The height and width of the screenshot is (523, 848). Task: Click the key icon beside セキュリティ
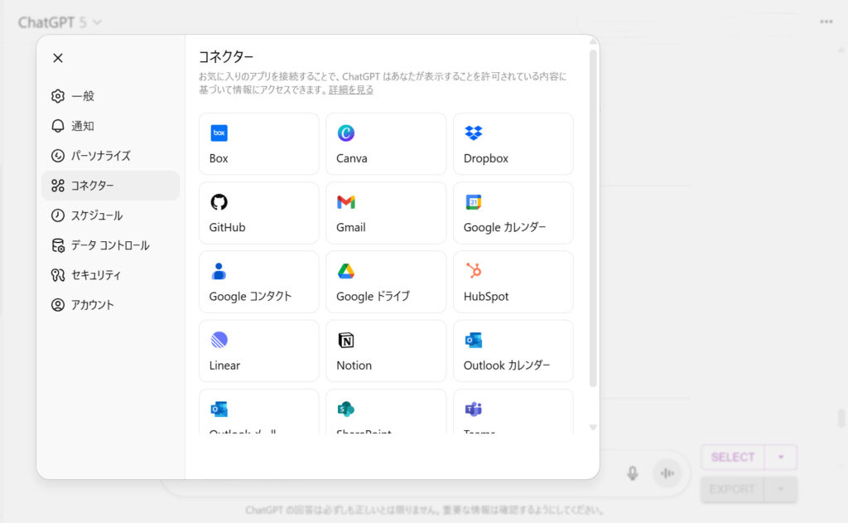(x=58, y=275)
